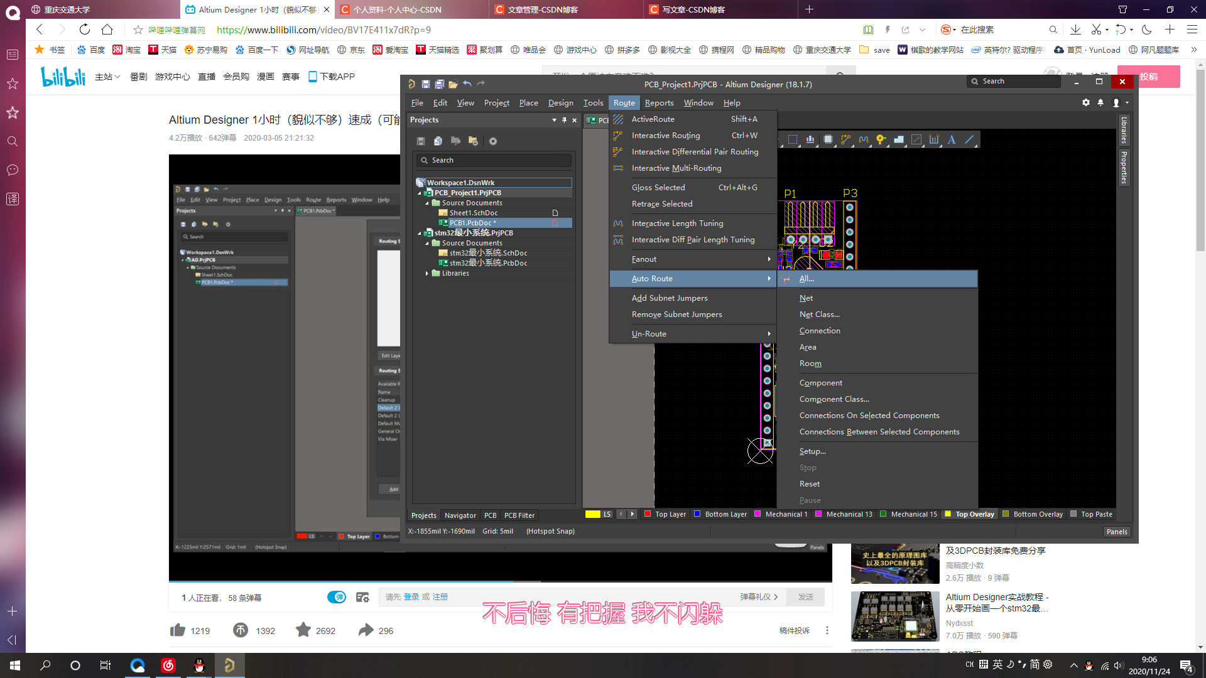
Task: Click the QQ penguin taskbar icon
Action: (199, 665)
